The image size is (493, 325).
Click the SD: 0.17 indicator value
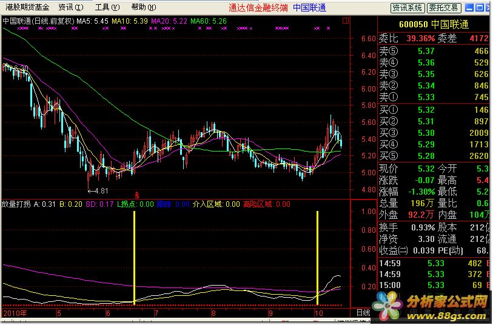(99, 204)
